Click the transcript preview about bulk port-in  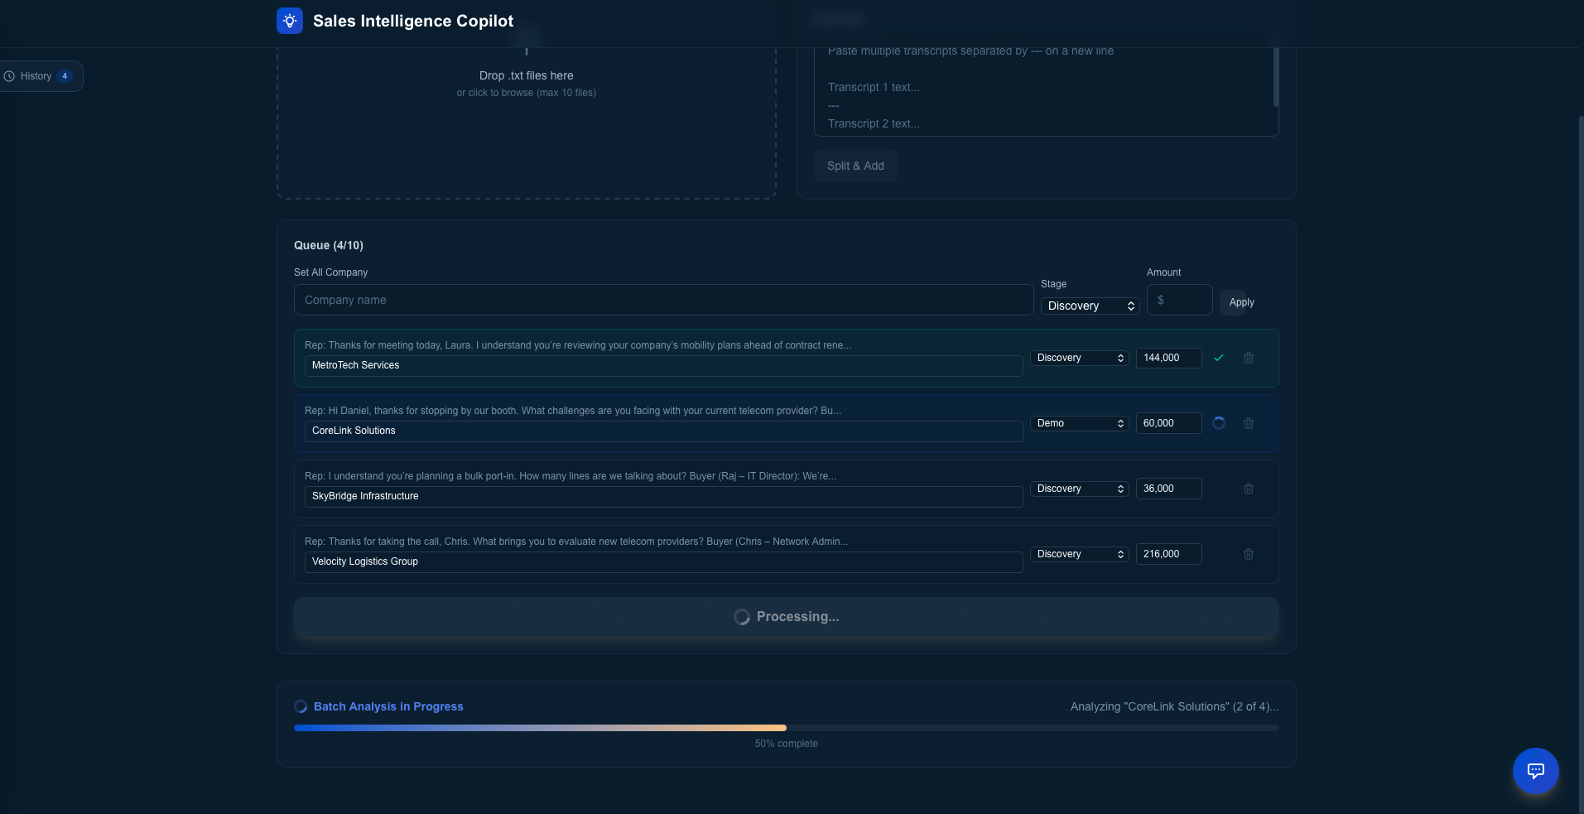571,476
